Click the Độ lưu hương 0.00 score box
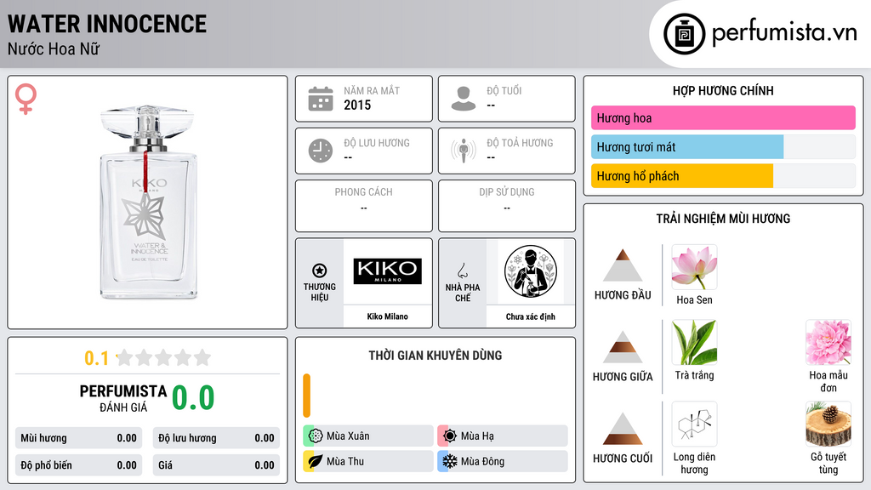The width and height of the screenshot is (871, 490). coord(216,438)
